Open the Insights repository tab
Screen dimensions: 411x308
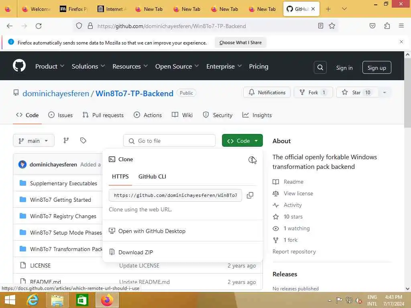tap(257, 115)
